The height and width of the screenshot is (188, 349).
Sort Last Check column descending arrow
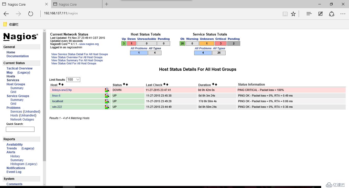[167, 84]
